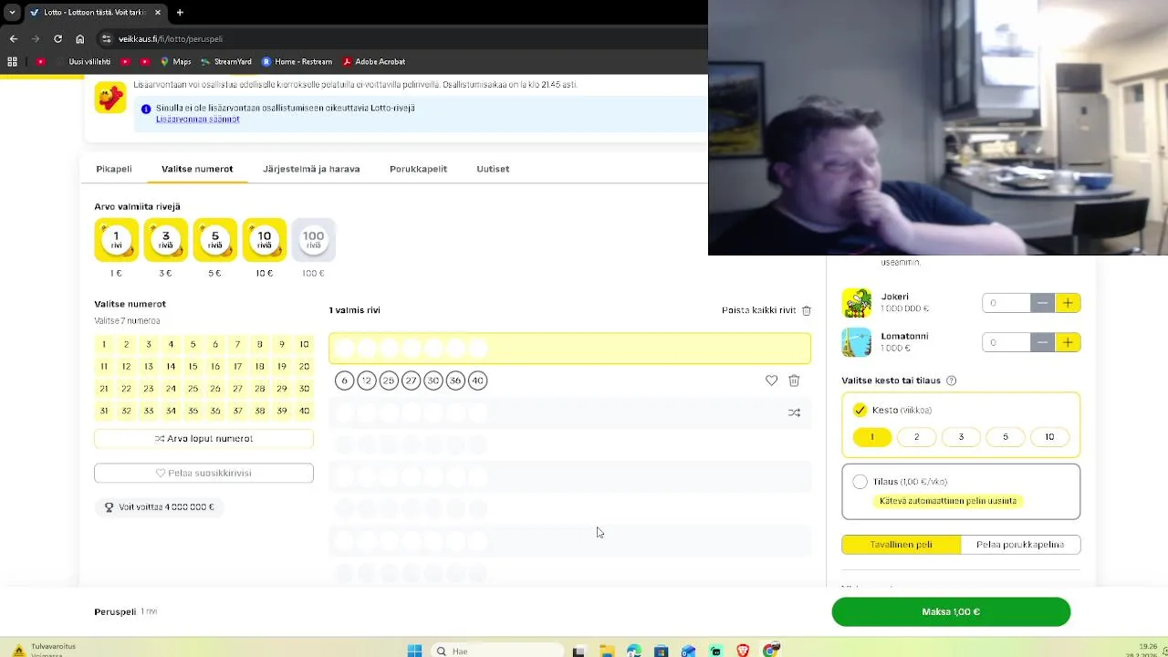
Task: Select the Tilaus (1,00 €/vko) radio button
Action: coord(860,482)
